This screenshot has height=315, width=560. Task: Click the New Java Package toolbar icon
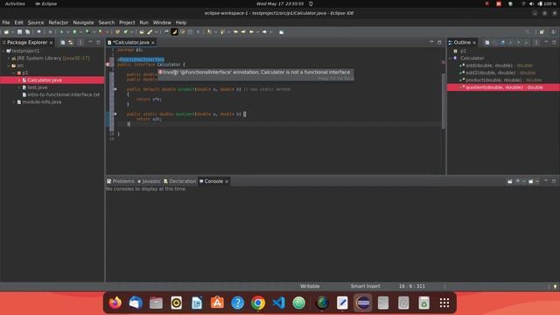tap(117, 32)
